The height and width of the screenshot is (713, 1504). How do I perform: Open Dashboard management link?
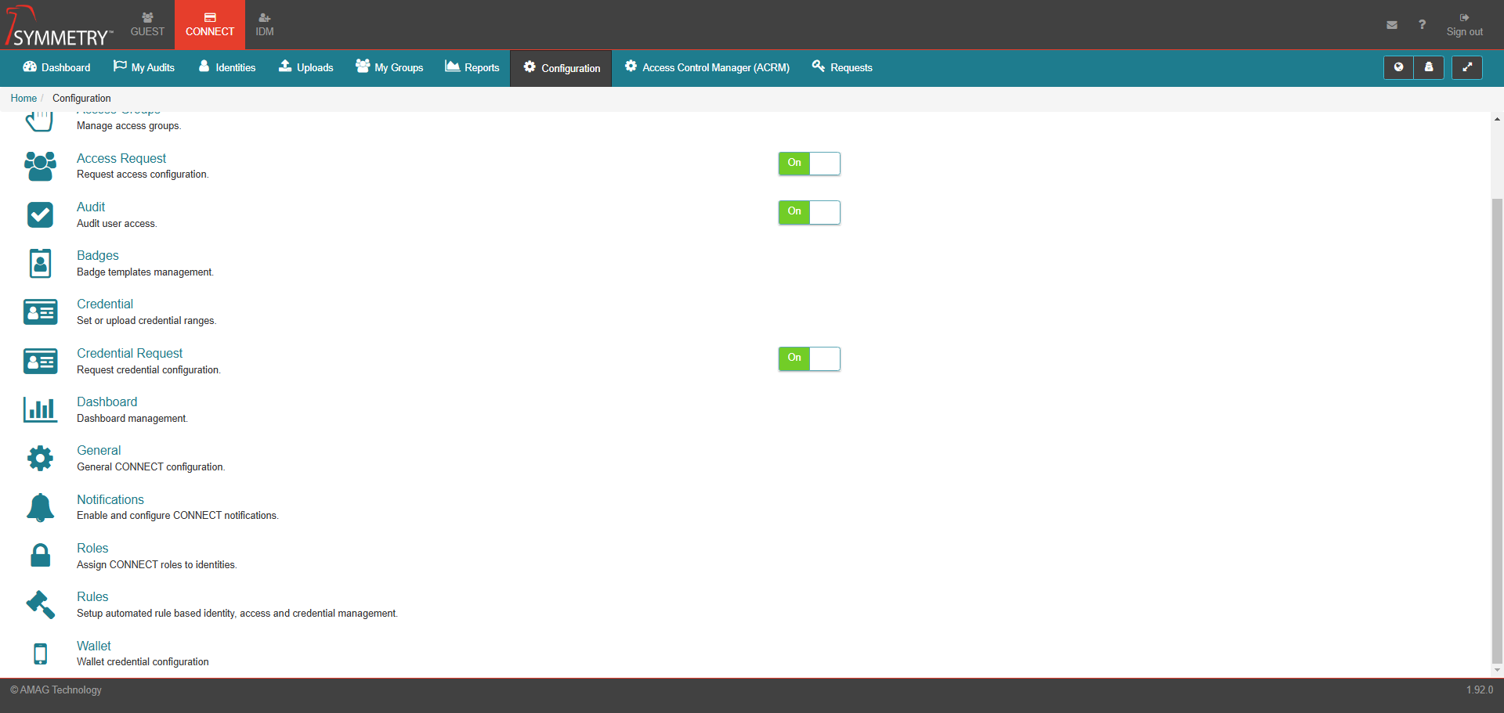coord(107,402)
